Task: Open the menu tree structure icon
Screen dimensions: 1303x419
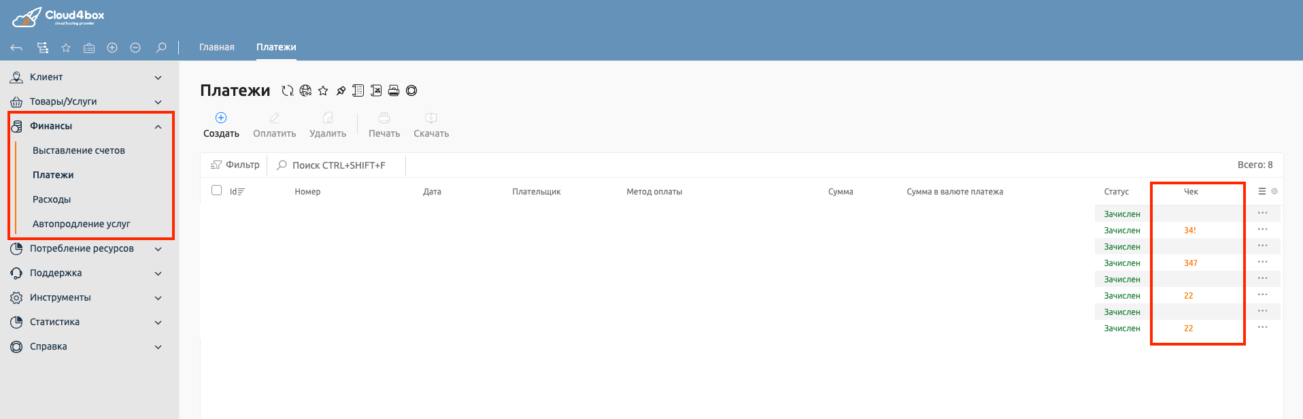Action: point(43,48)
